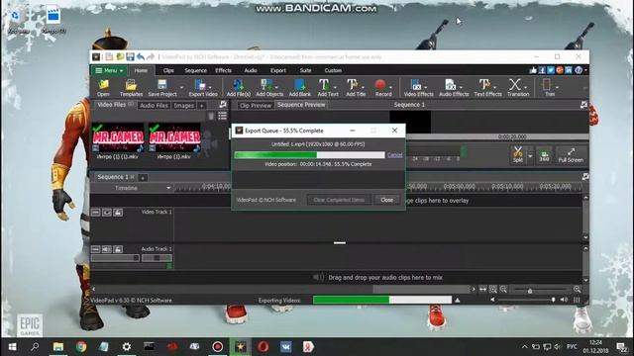Add a new sequence tab with plus
This screenshot has width=634, height=356.
click(x=143, y=178)
